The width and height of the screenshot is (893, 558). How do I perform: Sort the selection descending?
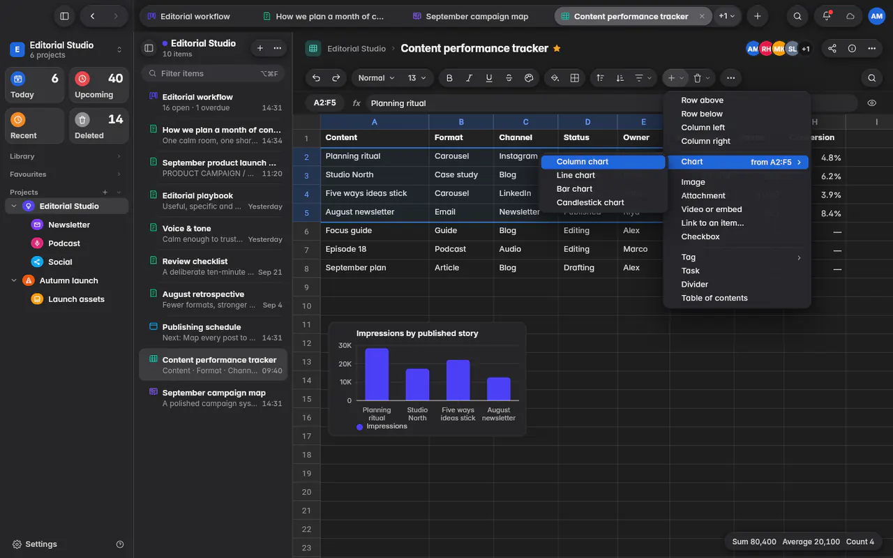pos(620,78)
